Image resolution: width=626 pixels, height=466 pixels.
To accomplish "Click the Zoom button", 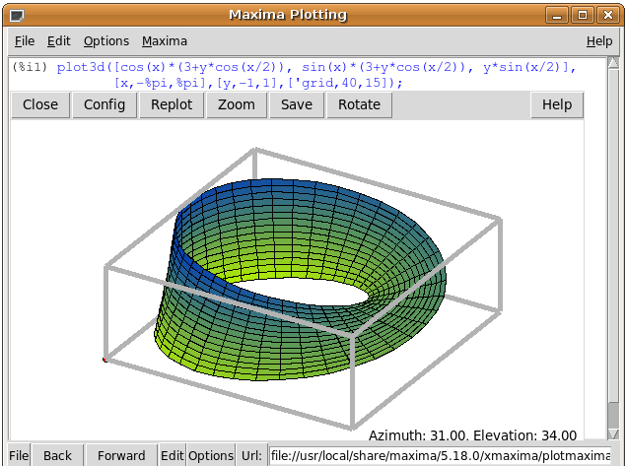I will (237, 105).
